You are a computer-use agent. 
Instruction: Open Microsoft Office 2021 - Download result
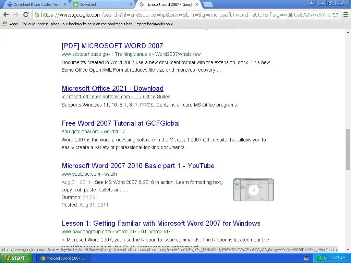(x=112, y=88)
